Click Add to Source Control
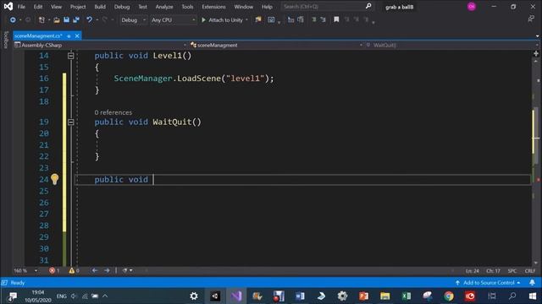 click(488, 283)
